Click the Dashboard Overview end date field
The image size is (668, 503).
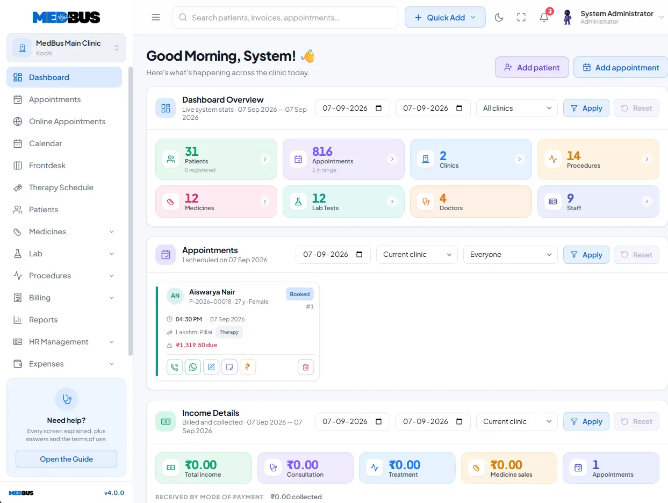[433, 108]
